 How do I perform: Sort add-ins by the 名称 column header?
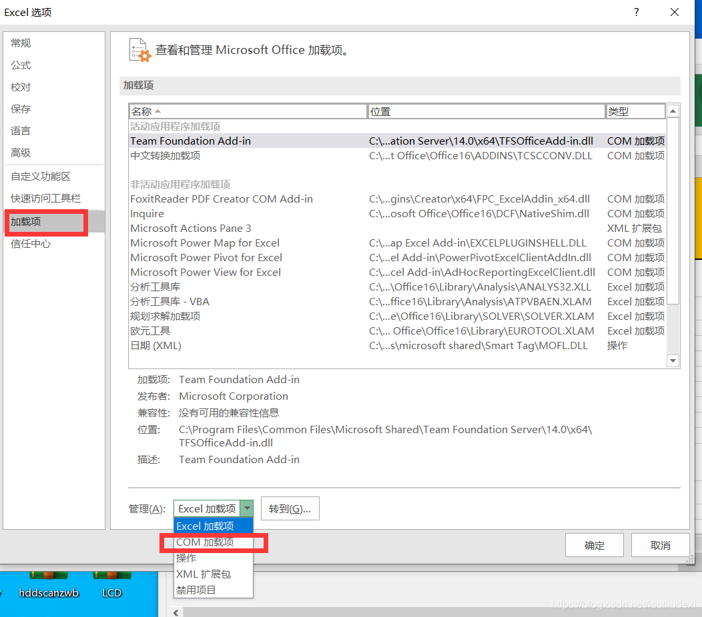(248, 111)
